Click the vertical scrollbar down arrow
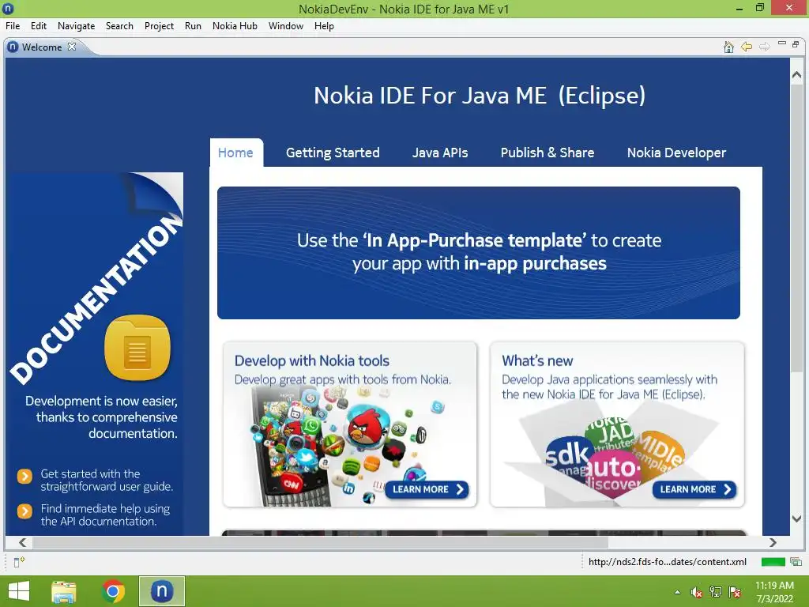The width and height of the screenshot is (809, 607). coord(796,518)
